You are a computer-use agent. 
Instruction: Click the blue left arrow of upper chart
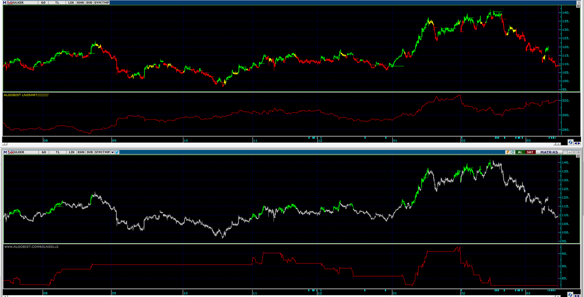(x=576, y=144)
